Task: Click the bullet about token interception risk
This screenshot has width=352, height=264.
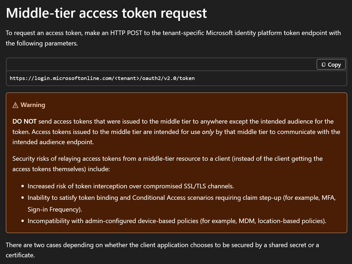Action: coord(131,186)
